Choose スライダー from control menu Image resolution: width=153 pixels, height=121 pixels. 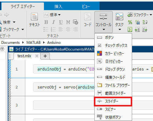pos(113,101)
